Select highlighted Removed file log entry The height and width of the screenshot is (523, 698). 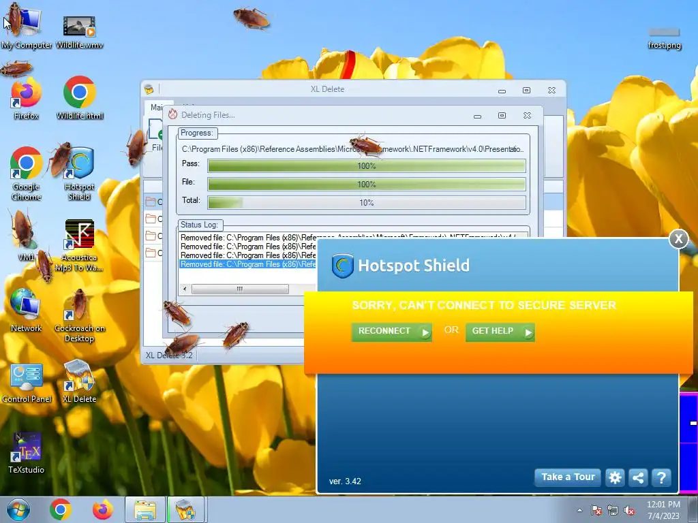tap(248, 264)
